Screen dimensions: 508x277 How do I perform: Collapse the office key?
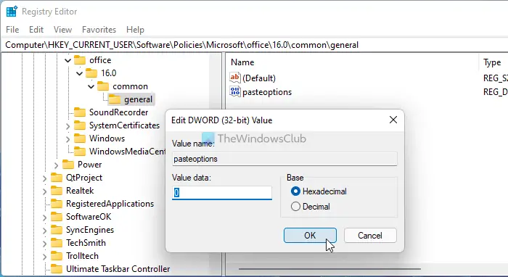click(x=67, y=60)
